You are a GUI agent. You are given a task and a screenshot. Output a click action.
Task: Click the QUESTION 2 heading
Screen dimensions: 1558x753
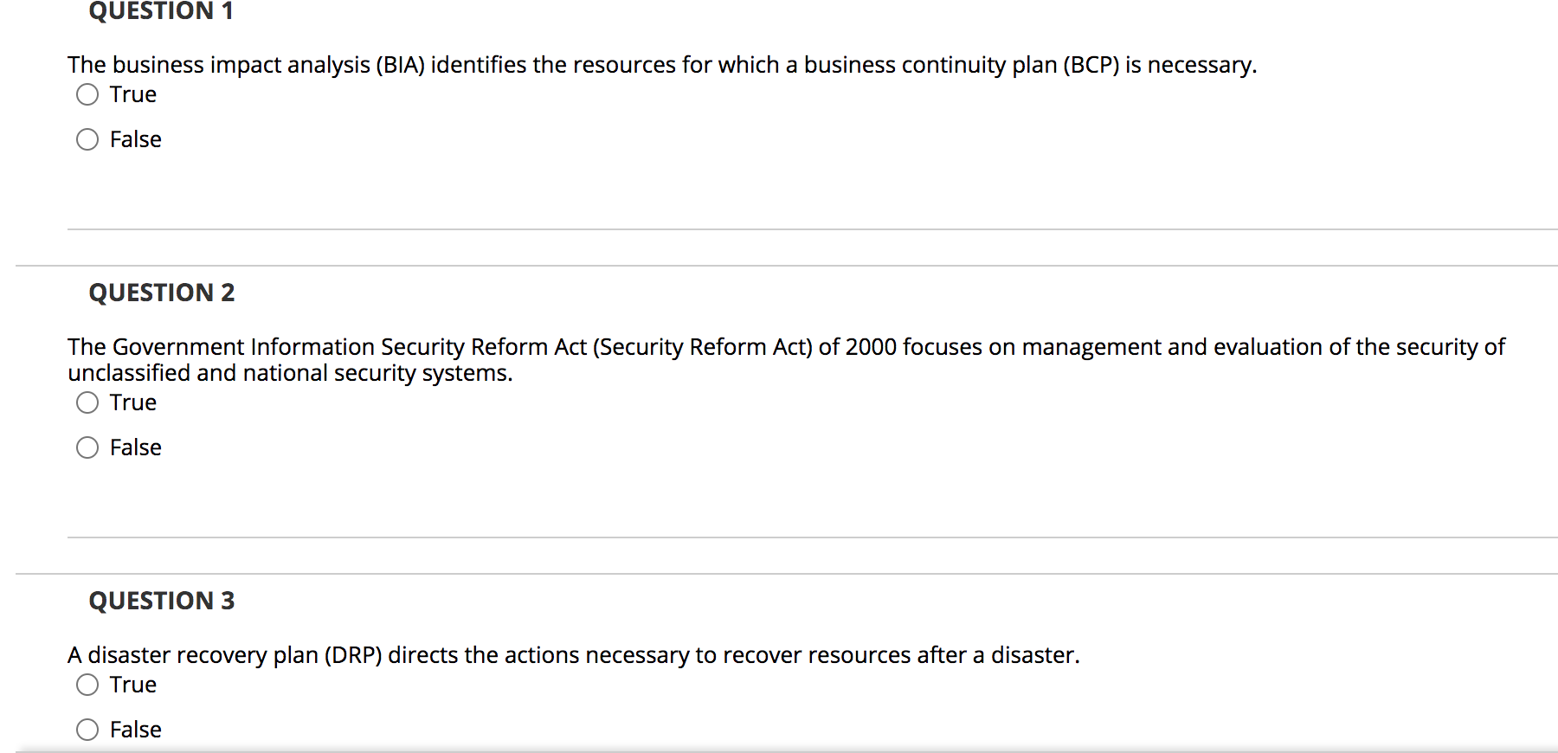click(x=162, y=293)
